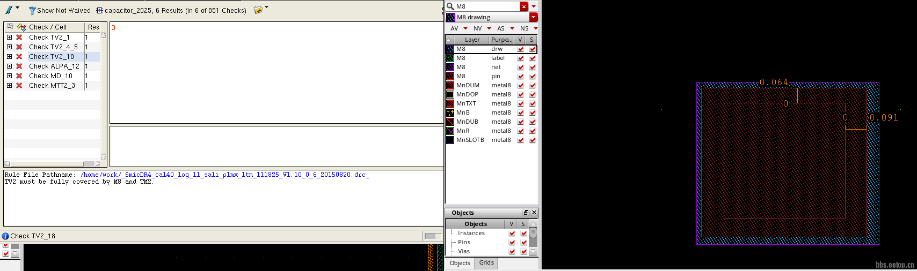Viewport: 917px width, 271px height.
Task: Toggle selectability checkbox for MnDUM layer
Action: 532,86
